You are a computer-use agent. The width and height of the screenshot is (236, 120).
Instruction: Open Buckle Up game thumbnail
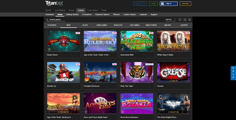(x=63, y=72)
